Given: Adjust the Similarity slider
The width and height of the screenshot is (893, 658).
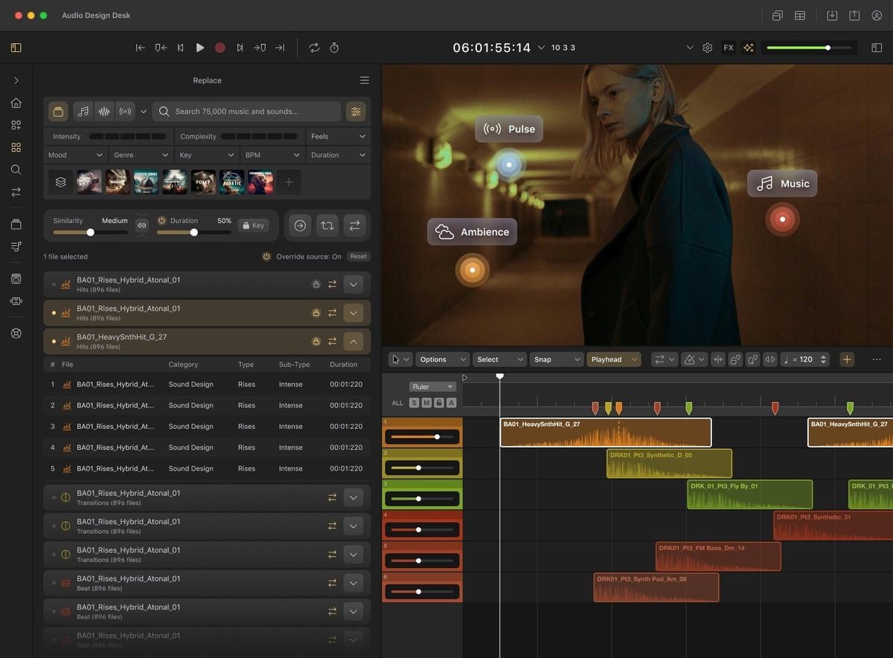Looking at the screenshot, I should click(x=91, y=233).
